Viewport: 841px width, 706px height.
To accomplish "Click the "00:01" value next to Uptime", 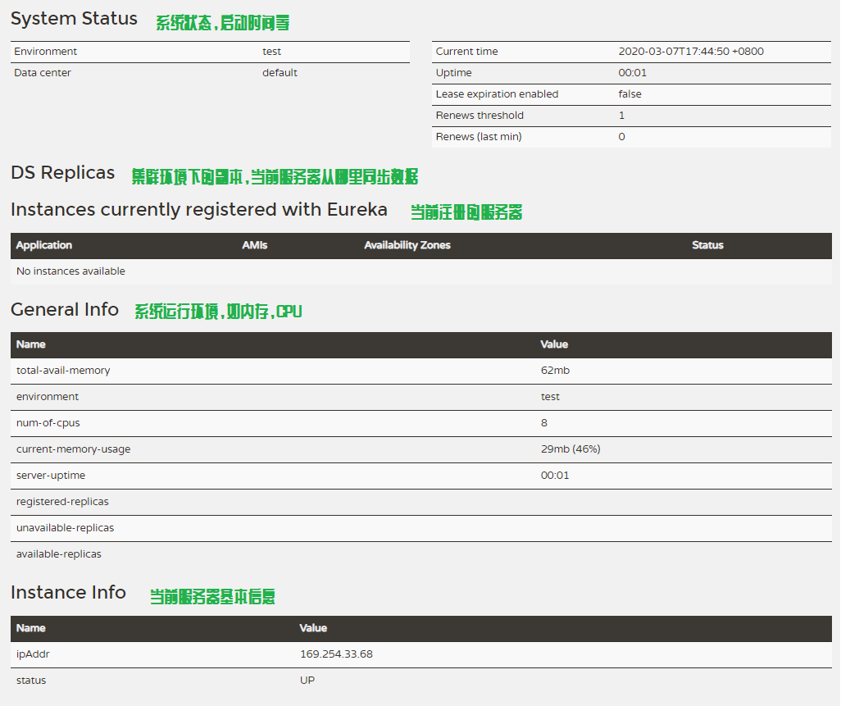I will (x=632, y=73).
